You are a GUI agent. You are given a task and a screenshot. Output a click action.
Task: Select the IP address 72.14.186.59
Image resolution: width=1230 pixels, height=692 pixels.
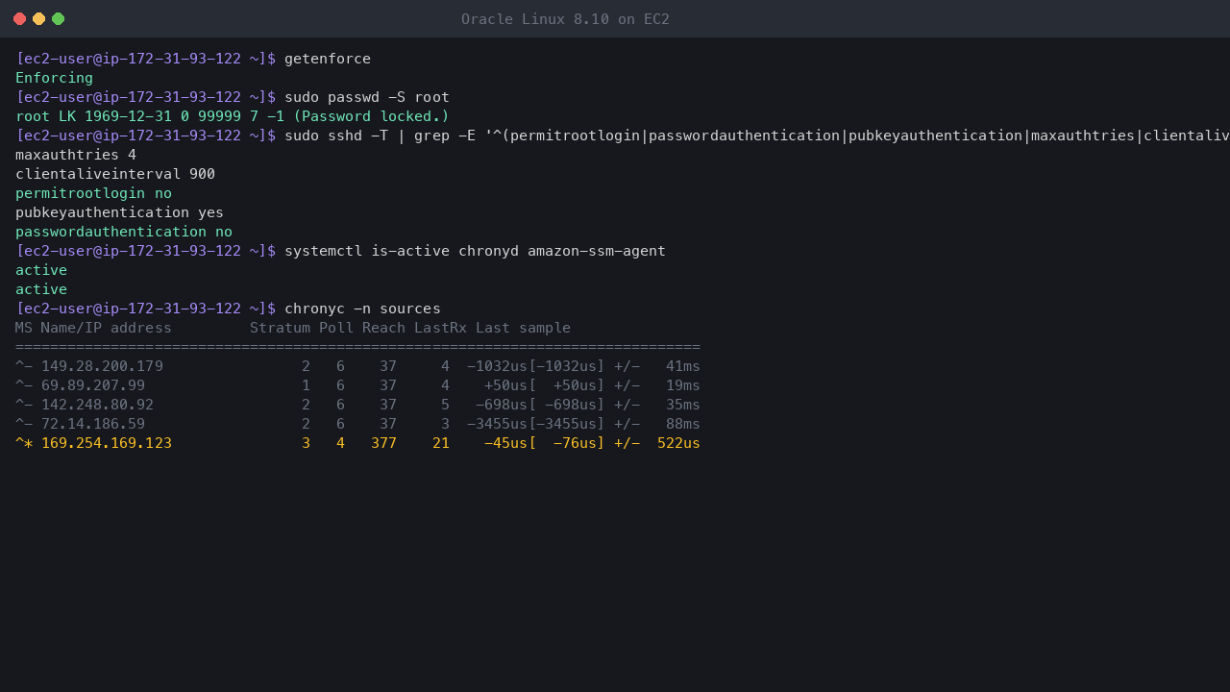click(93, 424)
